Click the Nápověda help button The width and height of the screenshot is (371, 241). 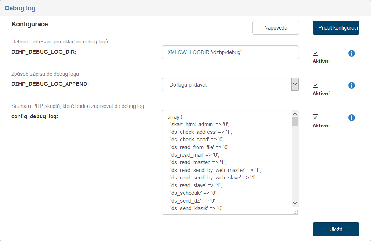pyautogui.click(x=275, y=28)
